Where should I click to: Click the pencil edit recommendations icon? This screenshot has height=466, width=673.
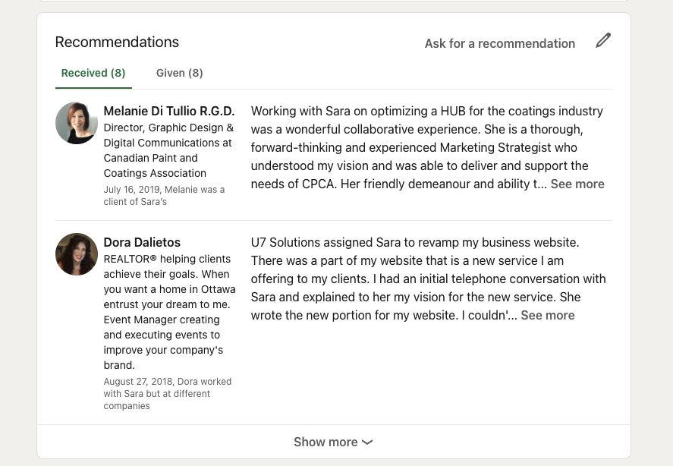pyautogui.click(x=603, y=40)
